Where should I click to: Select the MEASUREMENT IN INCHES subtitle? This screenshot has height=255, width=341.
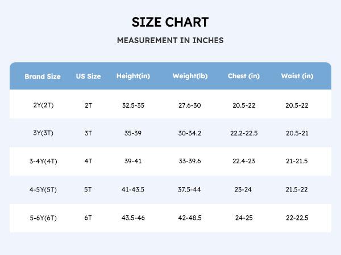point(170,41)
